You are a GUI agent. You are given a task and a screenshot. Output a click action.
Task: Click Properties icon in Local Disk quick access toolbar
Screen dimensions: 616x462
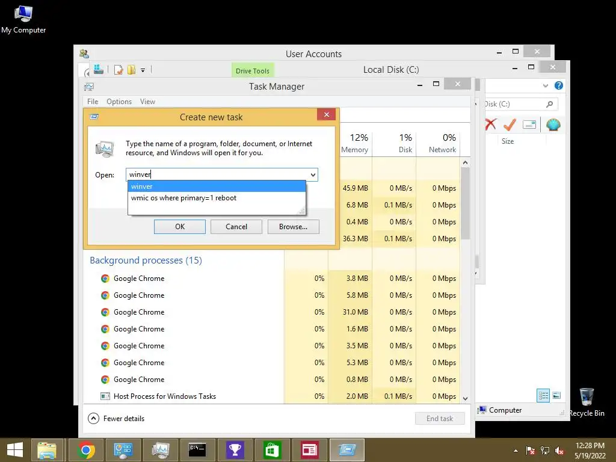coord(119,70)
